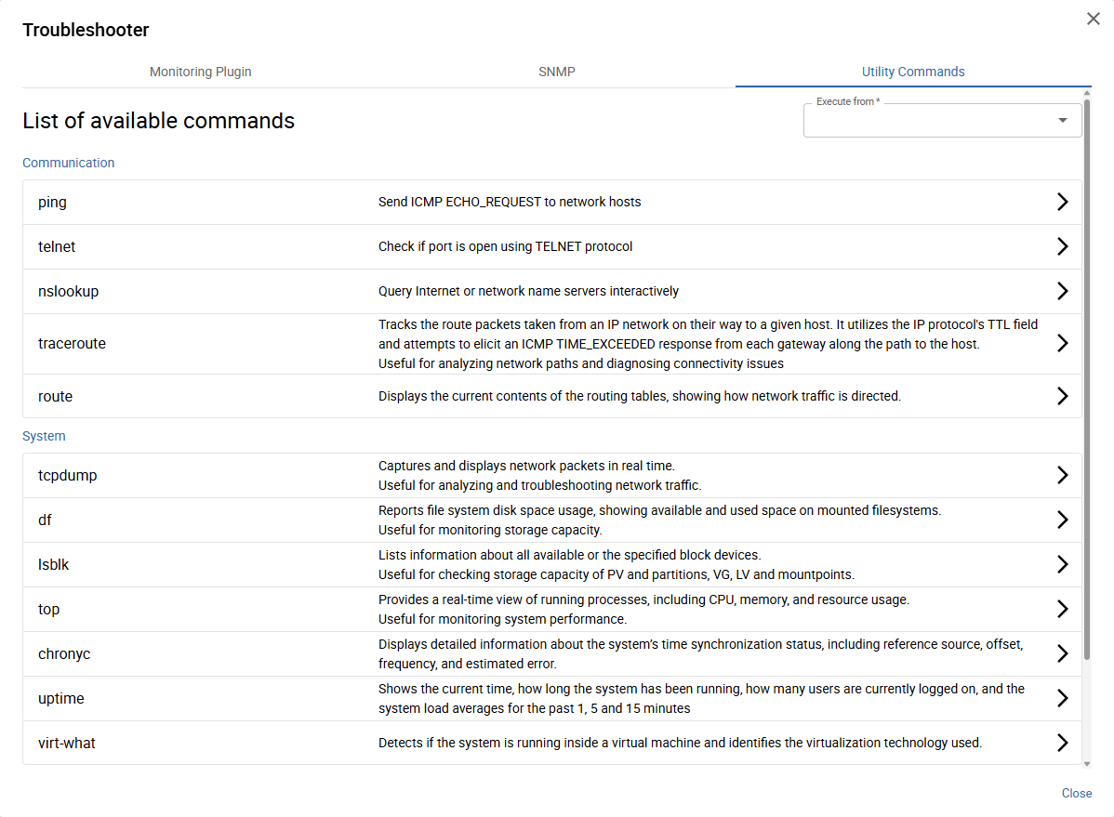The width and height of the screenshot is (1114, 817).
Task: Expand the uptime command row
Action: [x=1062, y=698]
